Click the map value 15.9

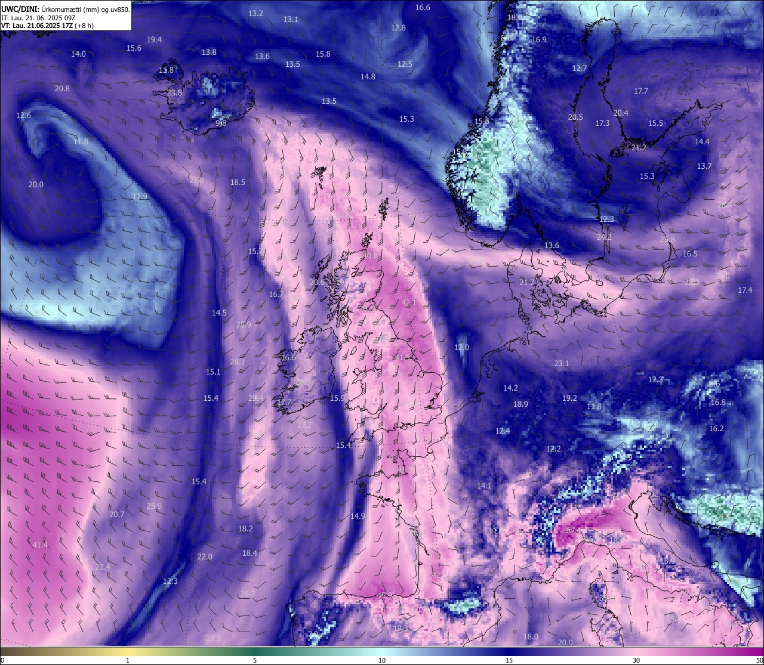337,398
